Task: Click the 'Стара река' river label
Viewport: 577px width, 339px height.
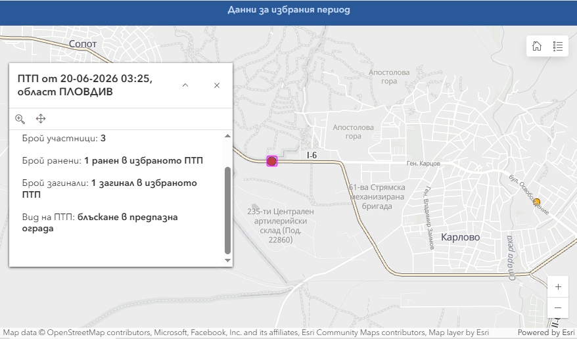Action: click(x=511, y=258)
